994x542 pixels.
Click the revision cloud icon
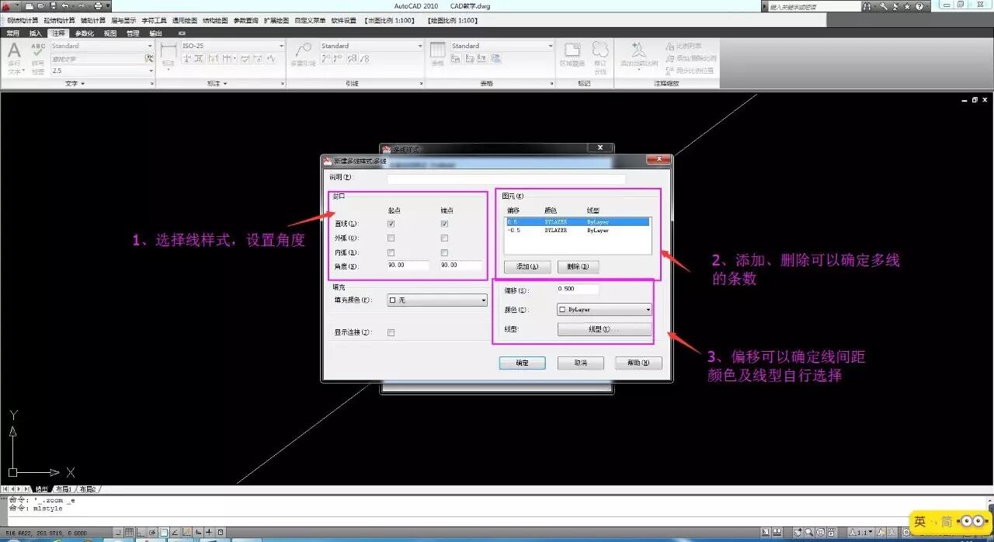(600, 49)
